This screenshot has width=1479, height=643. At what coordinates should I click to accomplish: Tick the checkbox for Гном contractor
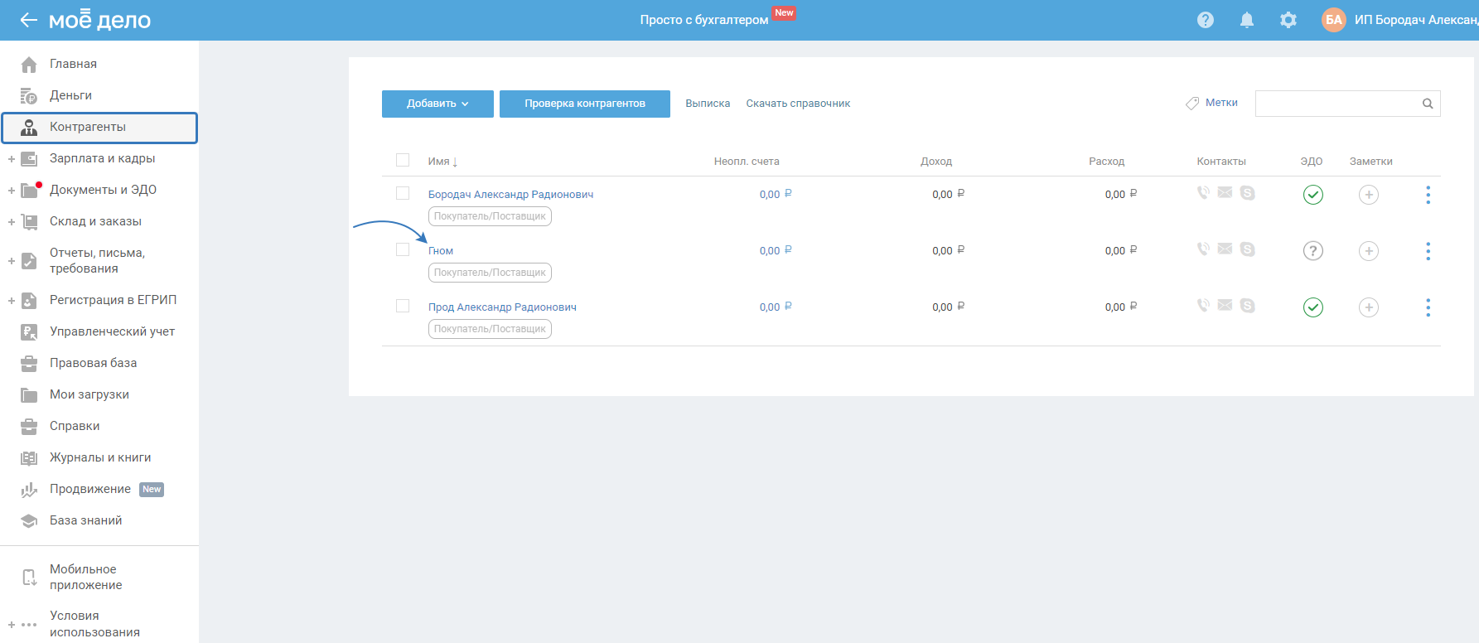click(403, 249)
